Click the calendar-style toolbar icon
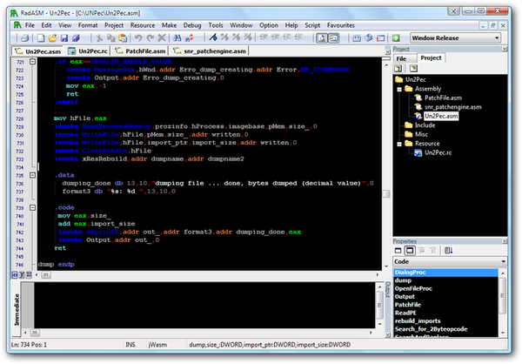Viewport: 522px width, 364px height. coord(357,38)
